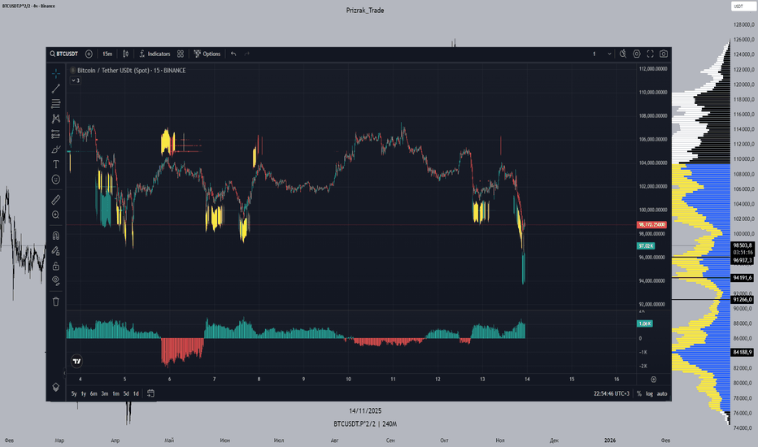
Task: Open the candlestick chart type selector
Action: pyautogui.click(x=126, y=54)
